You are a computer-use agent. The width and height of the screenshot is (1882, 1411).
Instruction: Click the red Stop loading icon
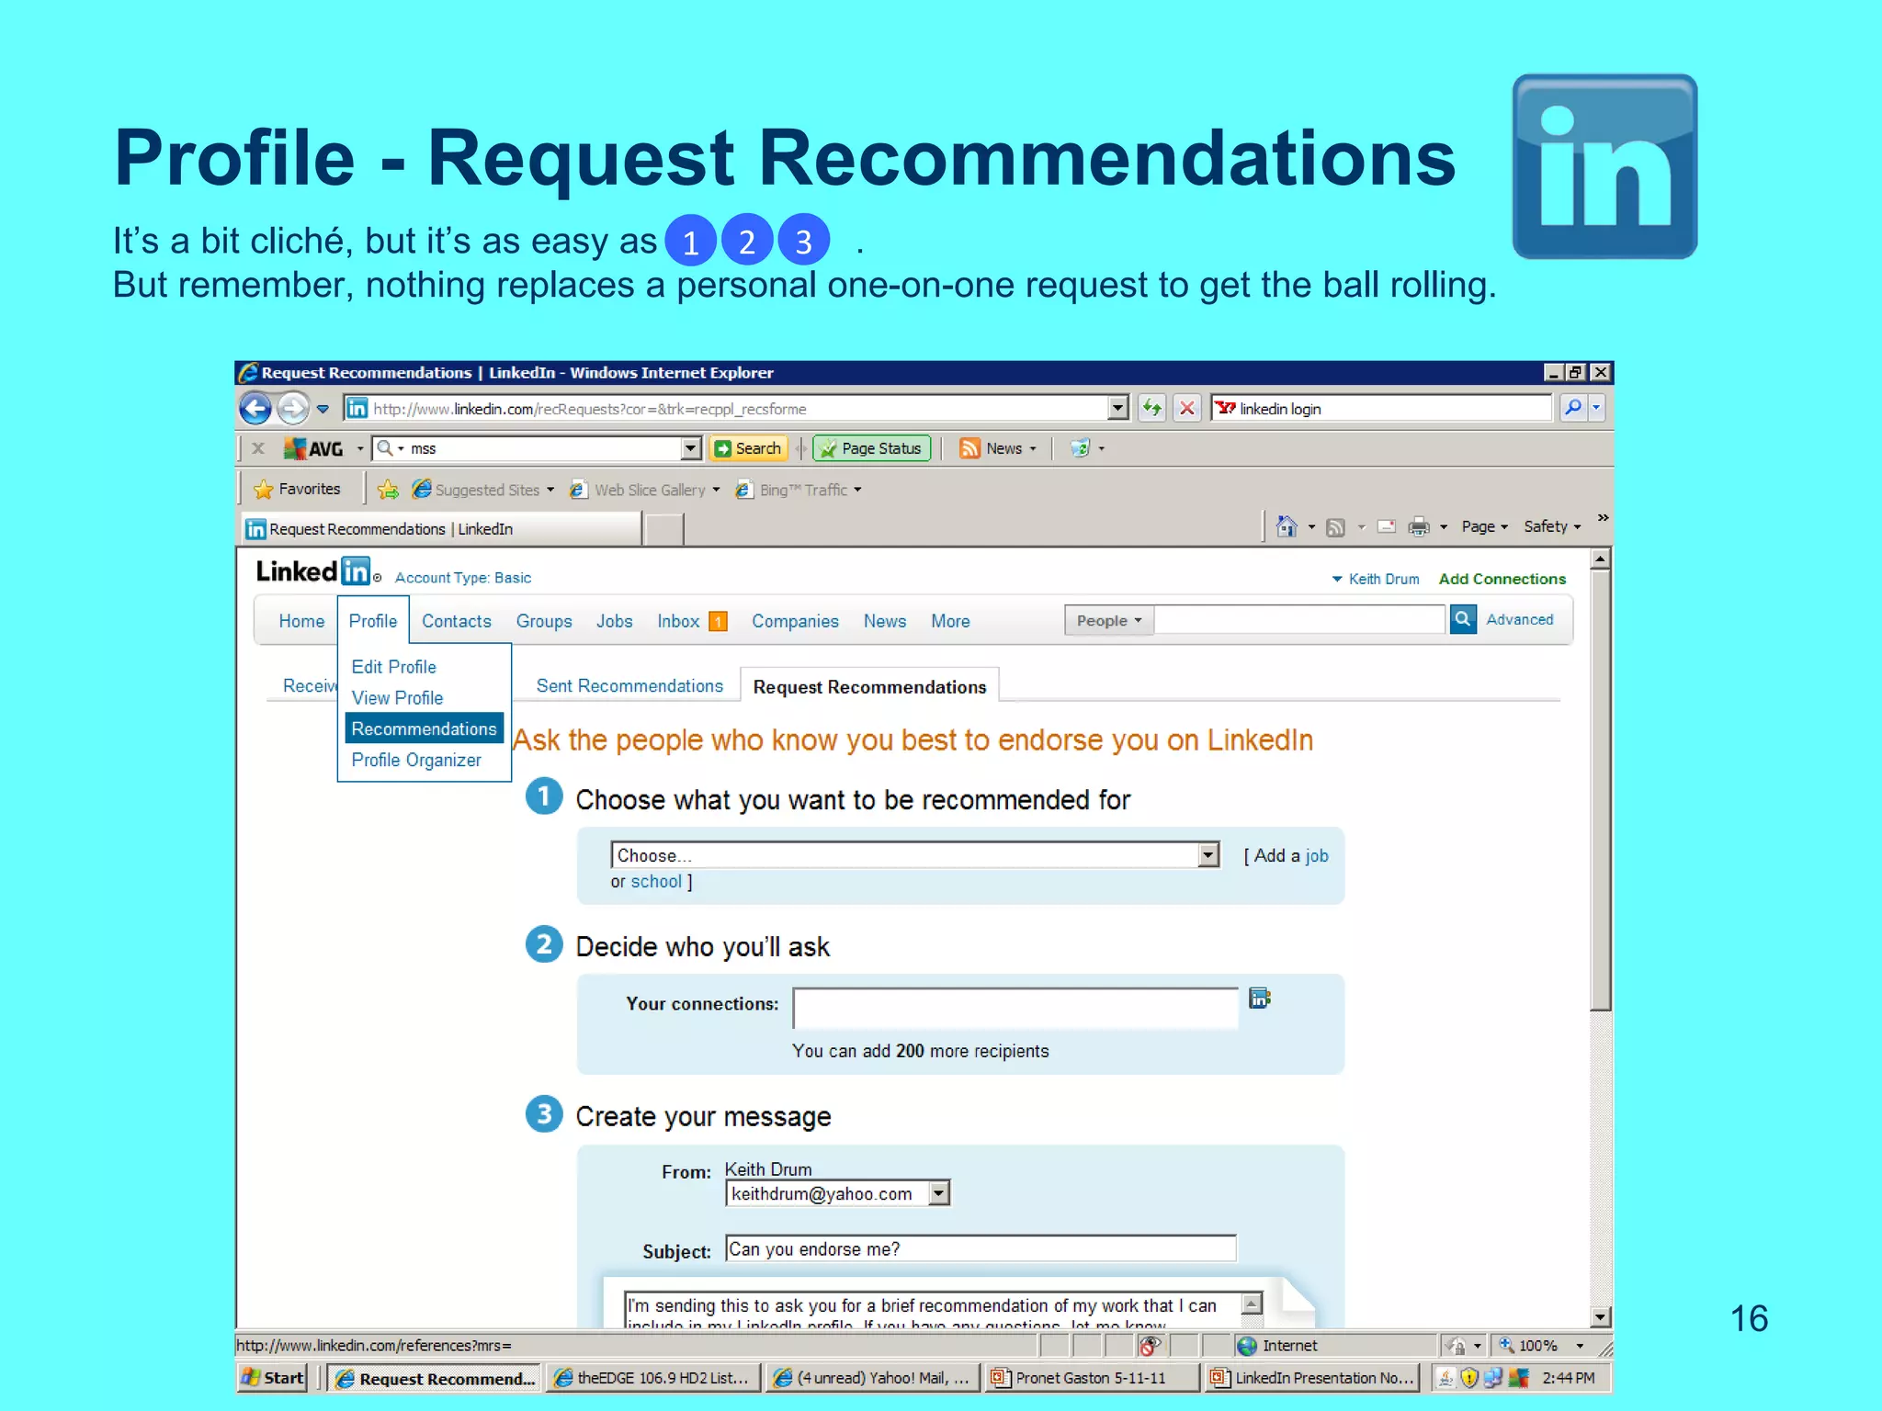pyautogui.click(x=1187, y=408)
